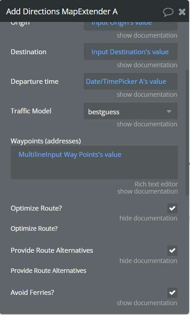
Task: Toggle the Optimize Route checkbox
Action: click(172, 208)
